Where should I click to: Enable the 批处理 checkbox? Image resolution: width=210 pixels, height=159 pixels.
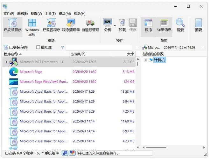pyautogui.click(x=38, y=47)
